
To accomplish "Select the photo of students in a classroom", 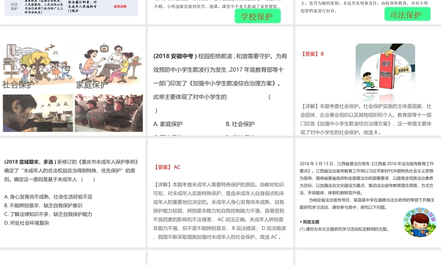I will click(109, 113).
